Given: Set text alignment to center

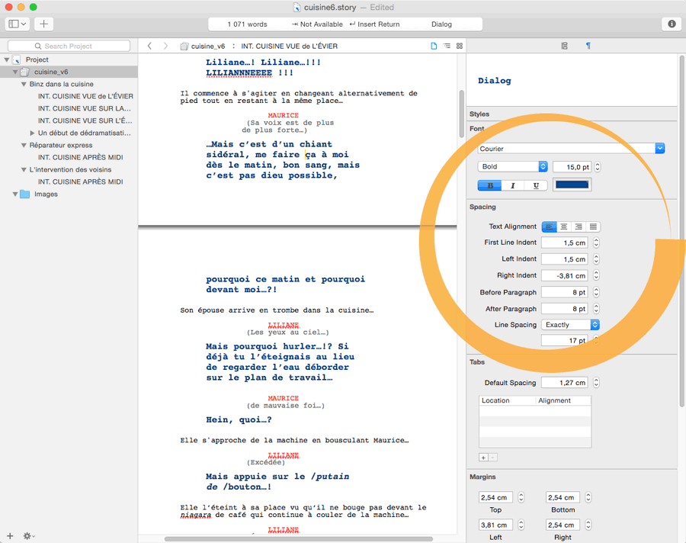Looking at the screenshot, I should point(564,227).
